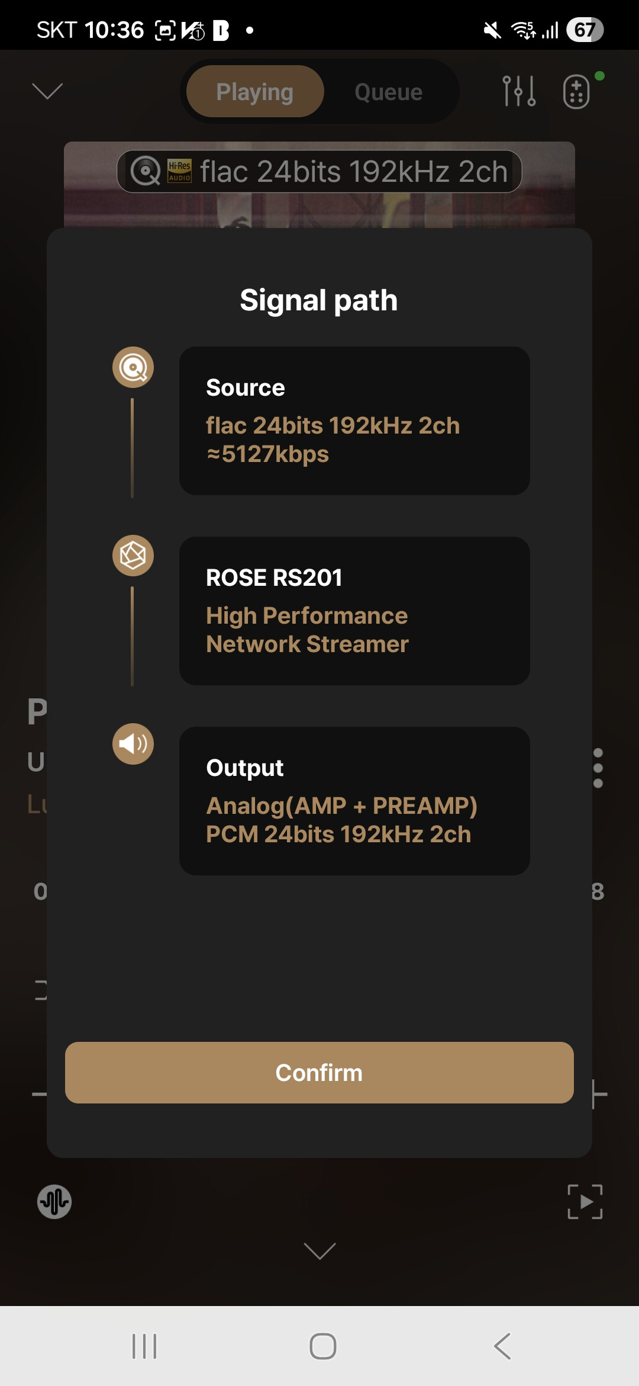Screen dimensions: 639x1386
Task: Tap the three-dot more options icon
Action: tap(598, 768)
